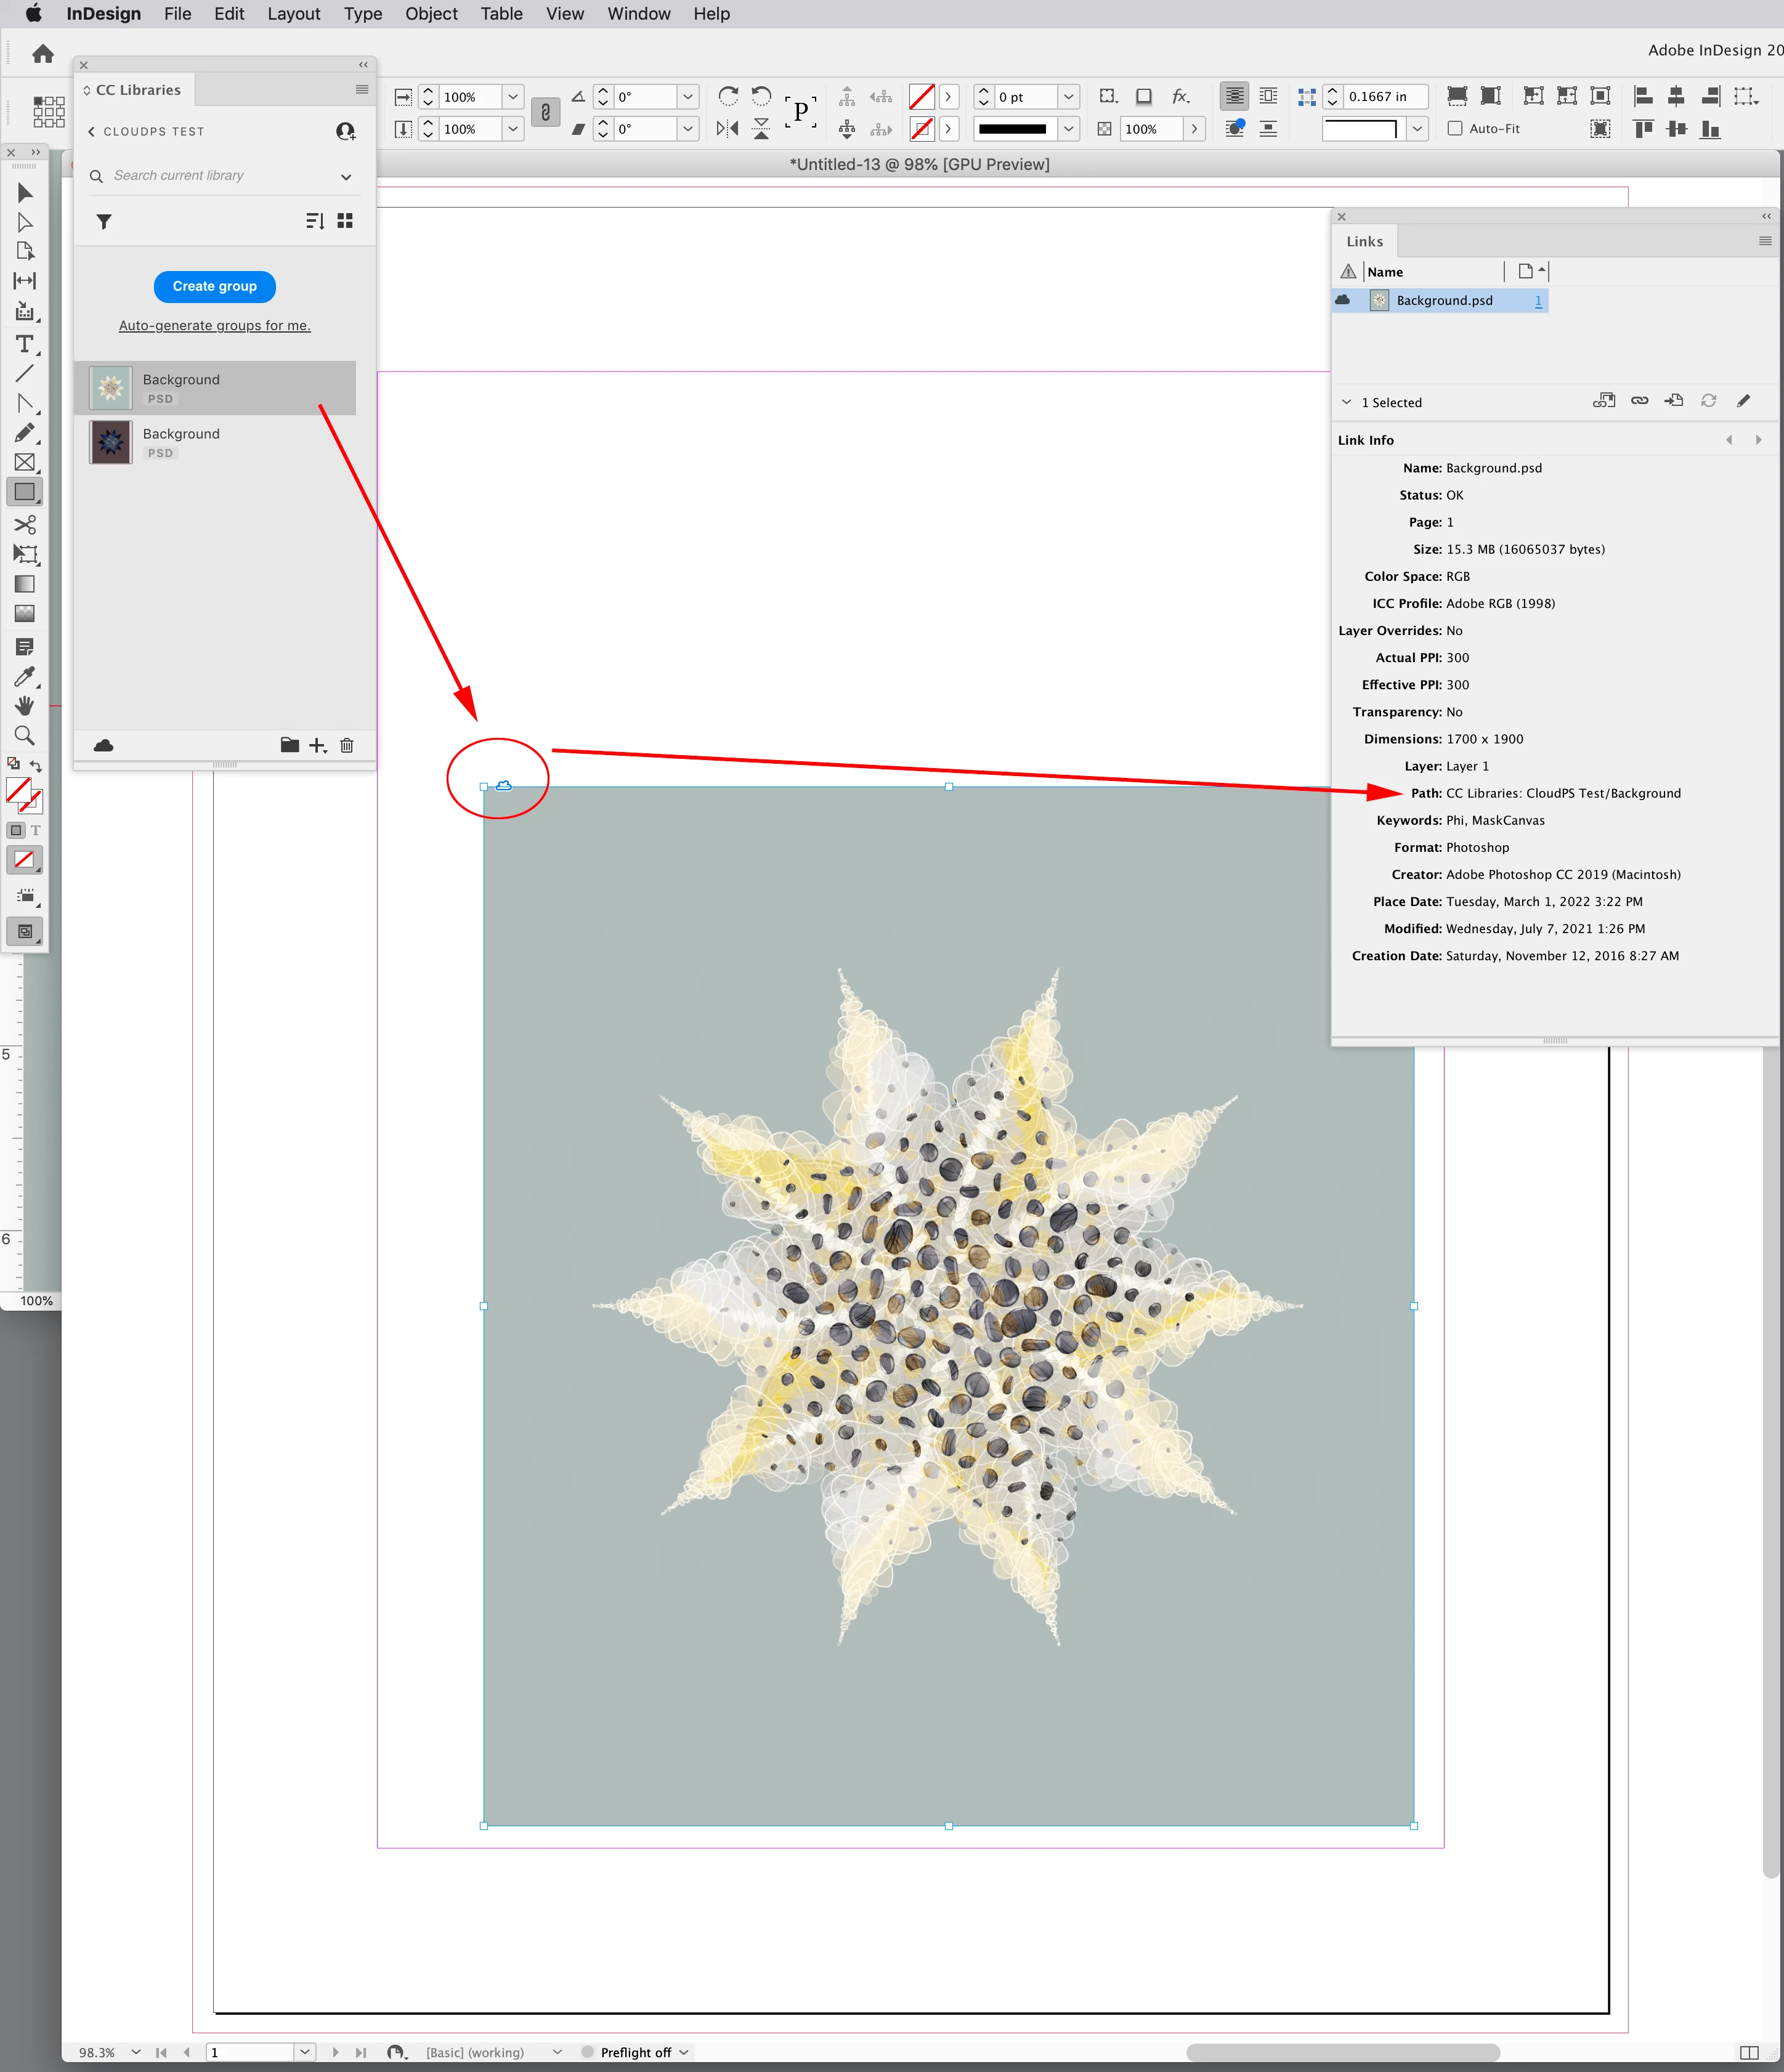
Task: Click the Create group button
Action: click(x=214, y=286)
